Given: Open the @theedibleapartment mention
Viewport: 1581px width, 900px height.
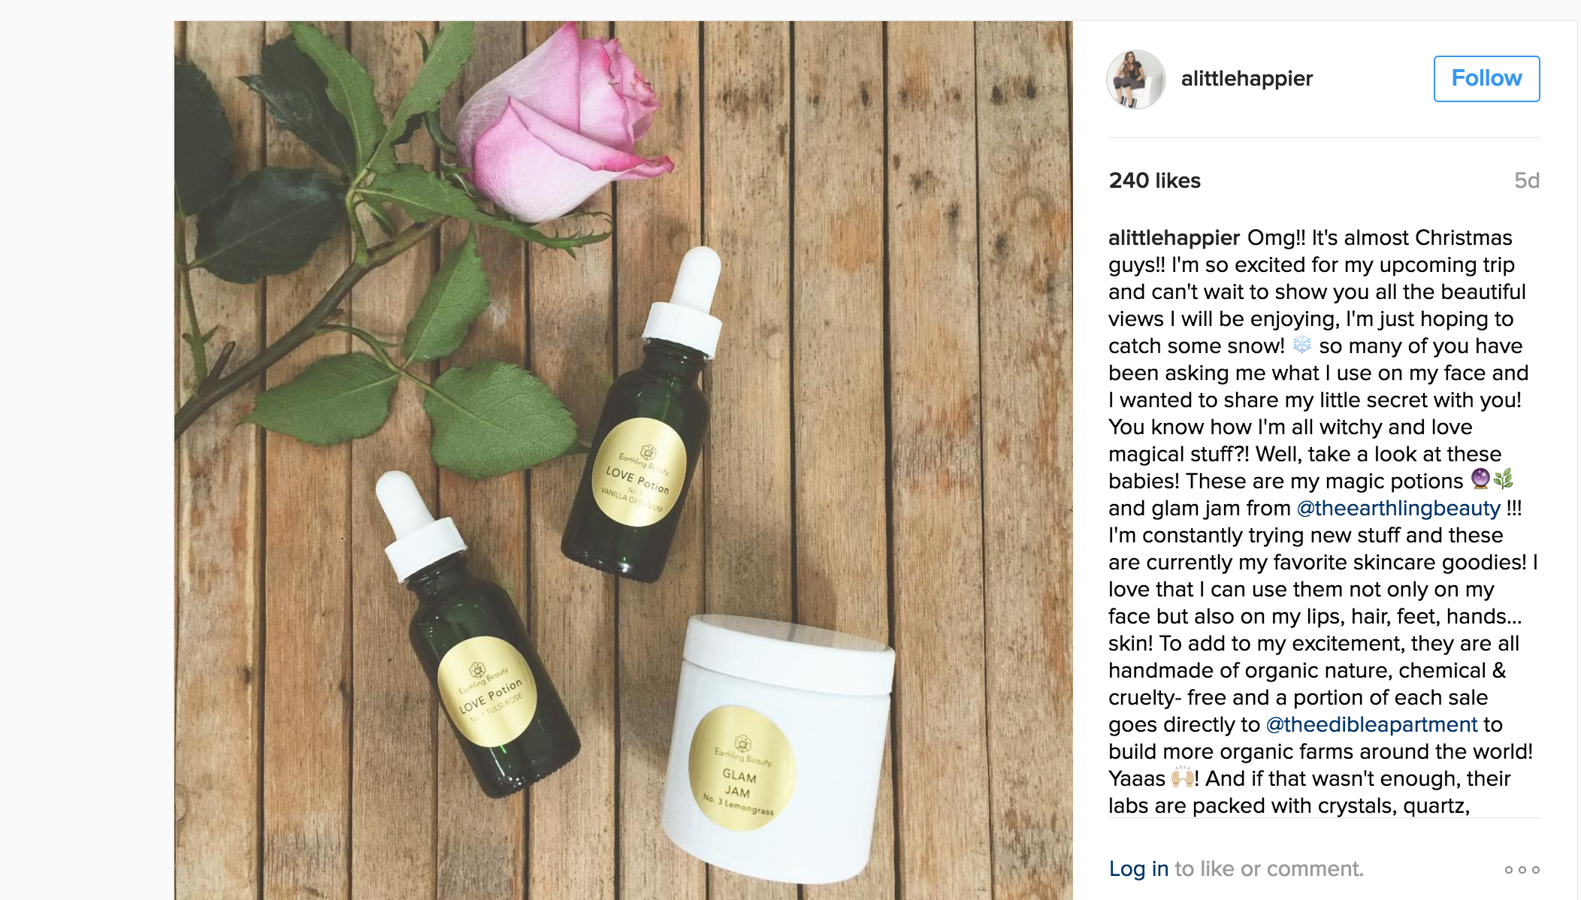Looking at the screenshot, I should 1371,724.
